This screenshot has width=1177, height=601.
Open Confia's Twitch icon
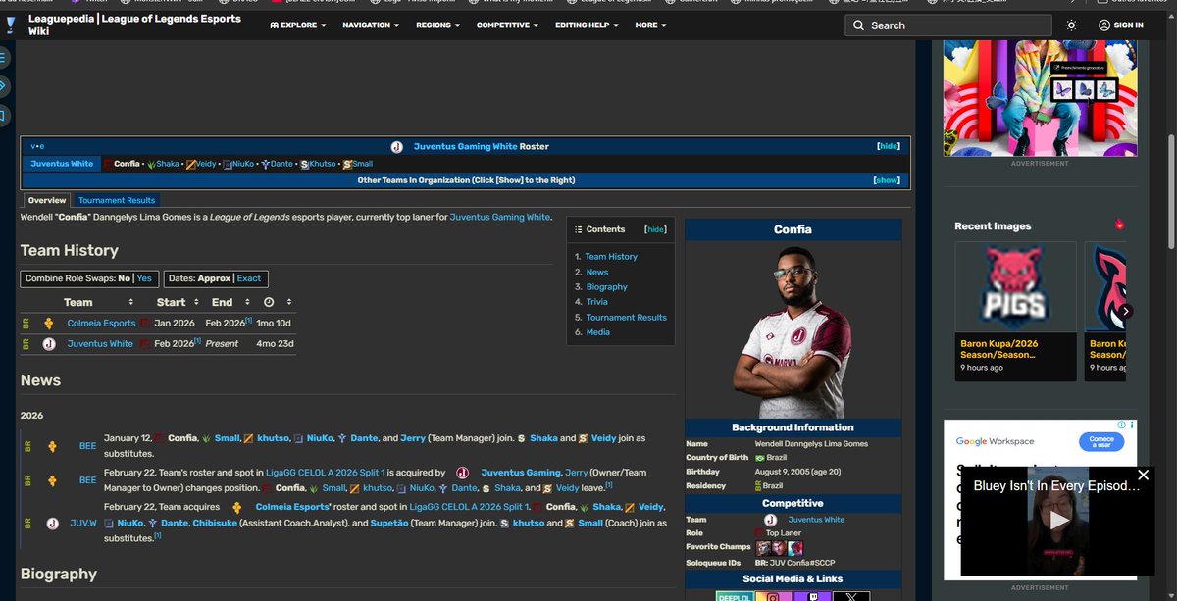click(812, 596)
